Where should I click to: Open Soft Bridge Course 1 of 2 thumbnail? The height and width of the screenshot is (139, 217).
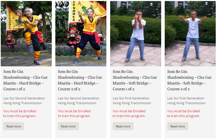point(136,34)
